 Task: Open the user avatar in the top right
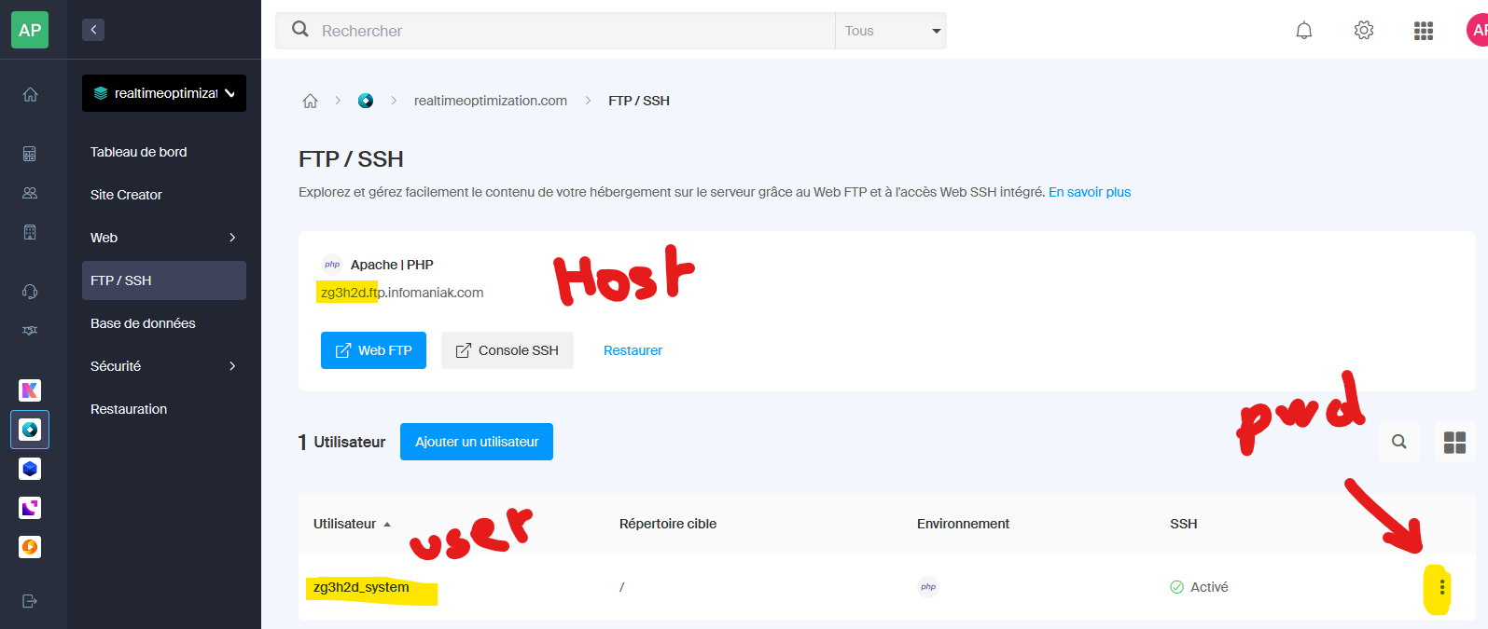coord(1478,30)
